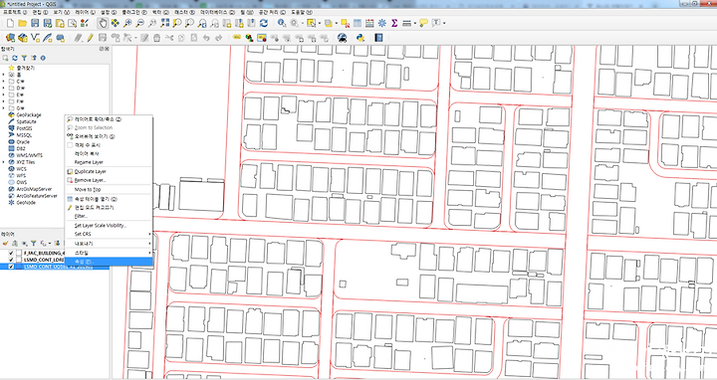Refresh the map canvas with the blue arrows icon

pyautogui.click(x=263, y=23)
